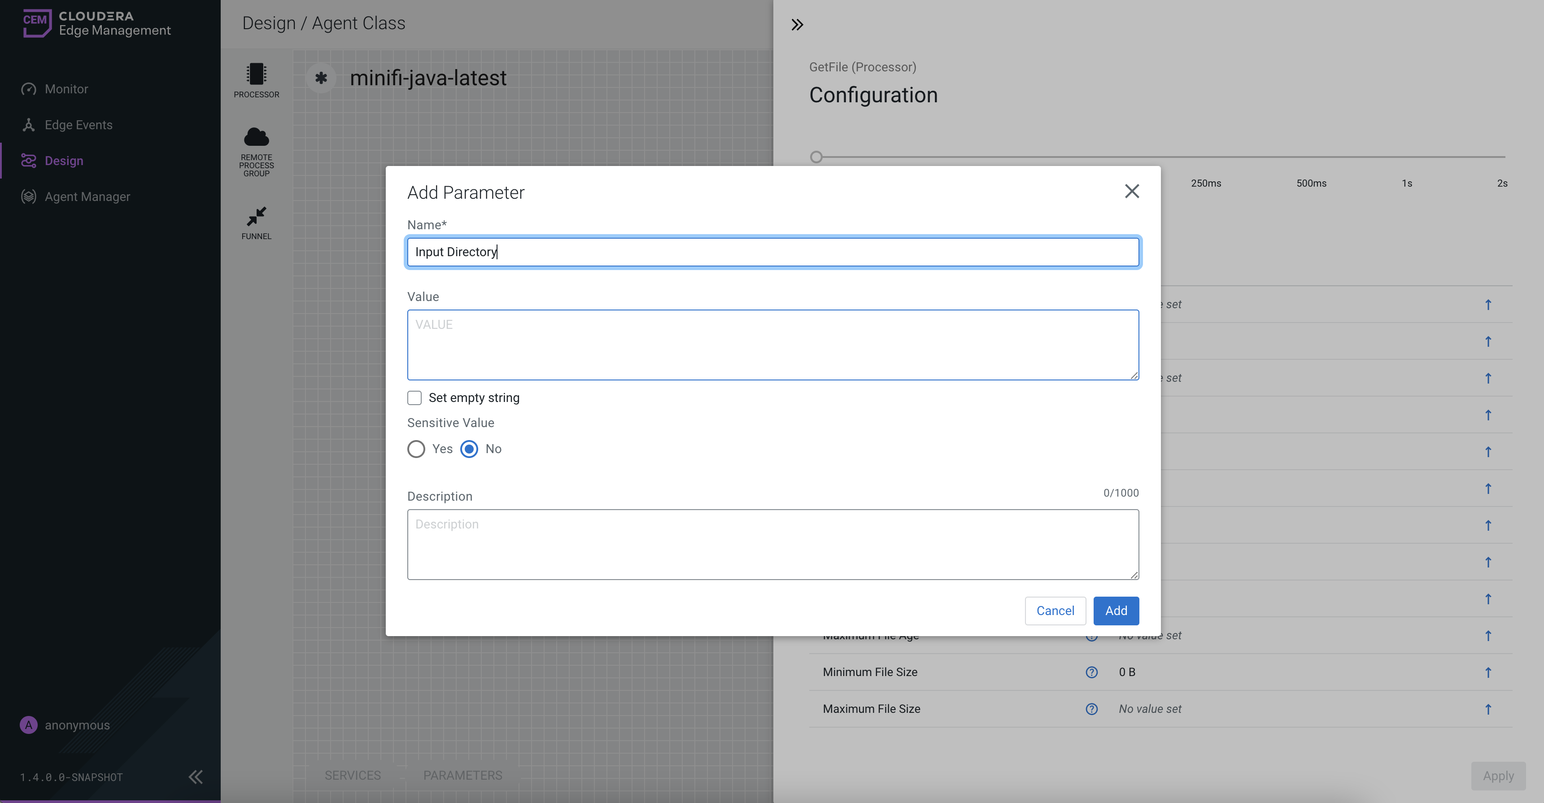Viewport: 1544px width, 803px height.
Task: Open Monitor from the sidebar
Action: tap(66, 89)
